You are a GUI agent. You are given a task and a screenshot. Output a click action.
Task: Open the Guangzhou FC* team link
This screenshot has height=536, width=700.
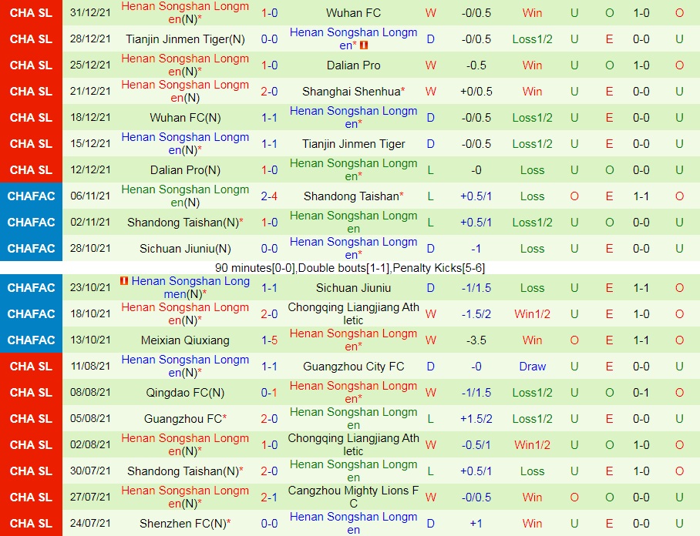[185, 419]
